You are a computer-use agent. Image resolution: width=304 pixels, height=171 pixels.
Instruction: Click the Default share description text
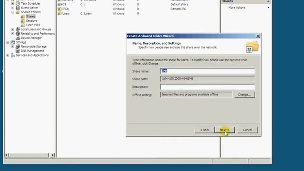180,4
